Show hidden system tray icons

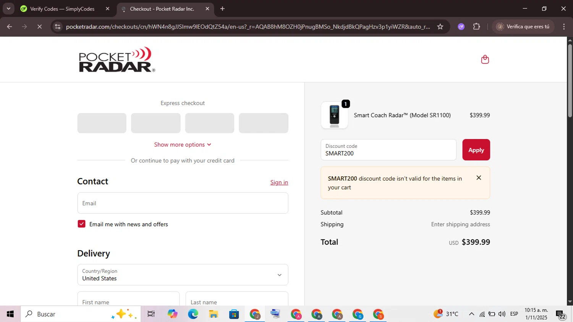pyautogui.click(x=471, y=314)
